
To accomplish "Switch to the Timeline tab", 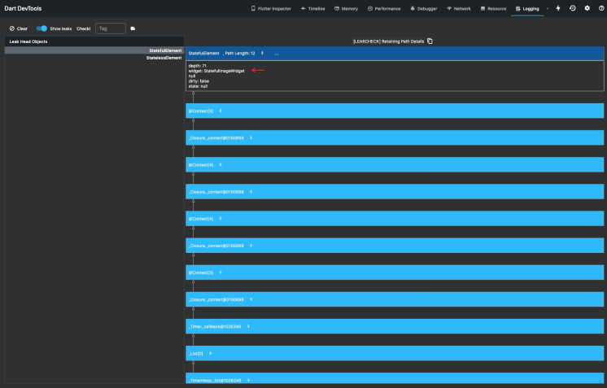I will pos(312,8).
